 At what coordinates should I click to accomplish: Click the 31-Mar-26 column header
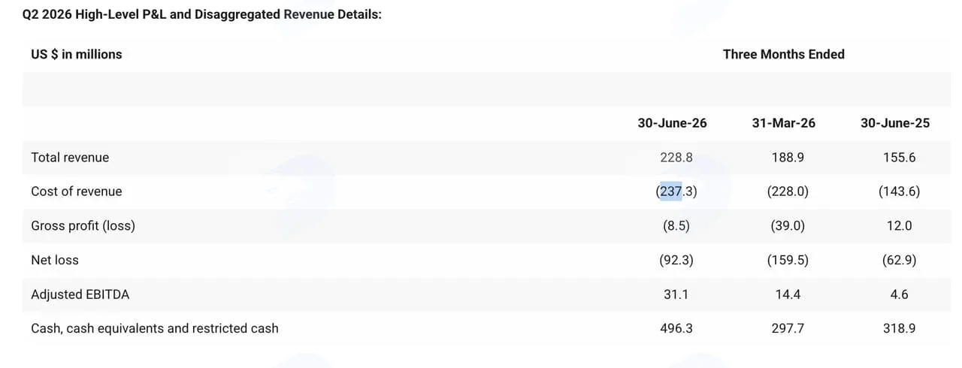[783, 123]
